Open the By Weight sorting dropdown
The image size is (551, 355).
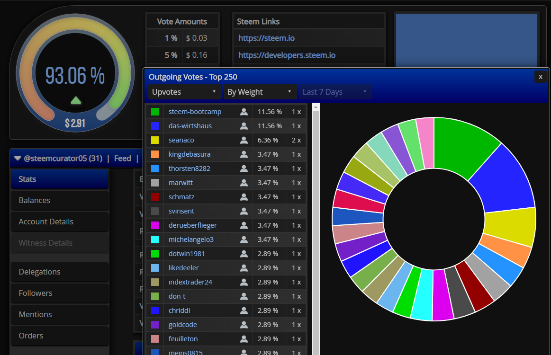(260, 92)
